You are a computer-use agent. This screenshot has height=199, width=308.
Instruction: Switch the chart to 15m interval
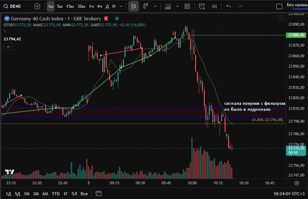click(70, 6)
